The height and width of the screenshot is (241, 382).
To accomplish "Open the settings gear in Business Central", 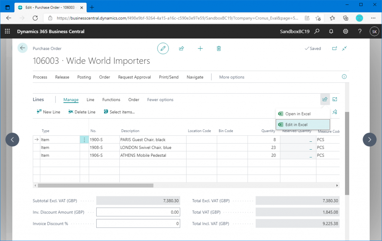I will (x=345, y=31).
